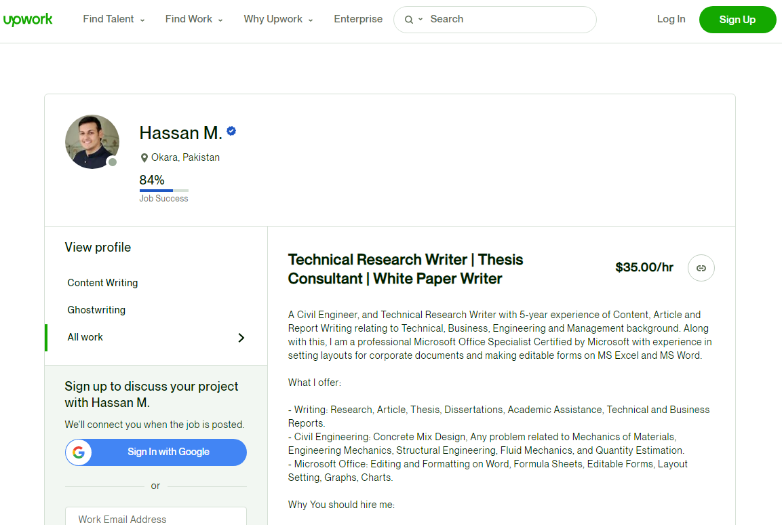Select the Enterprise menu item
This screenshot has height=525, width=782.
click(x=358, y=19)
